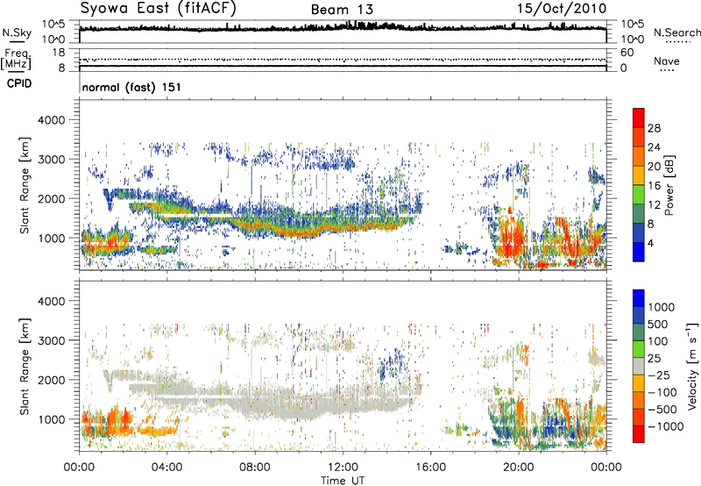The width and height of the screenshot is (701, 486).
Task: Click "-25" on the Velocity scale
Action: (x=658, y=375)
